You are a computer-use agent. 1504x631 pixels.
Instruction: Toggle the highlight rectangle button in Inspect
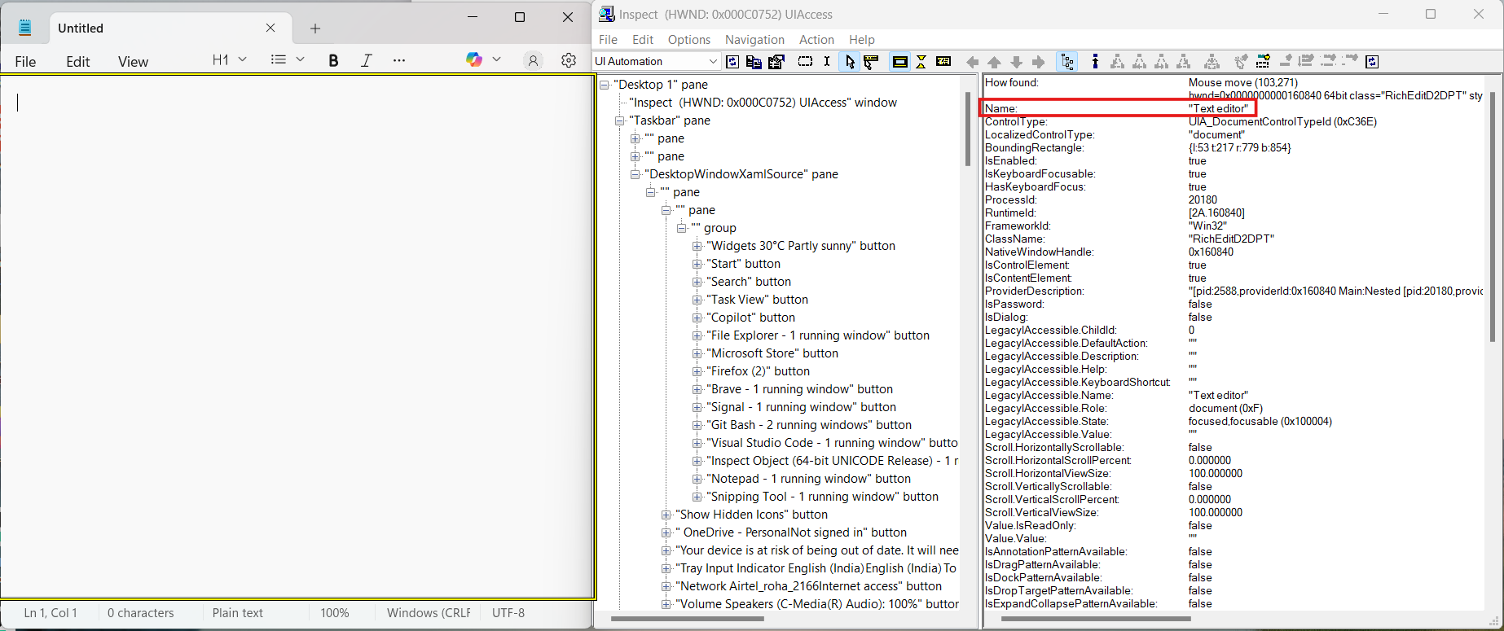point(899,62)
